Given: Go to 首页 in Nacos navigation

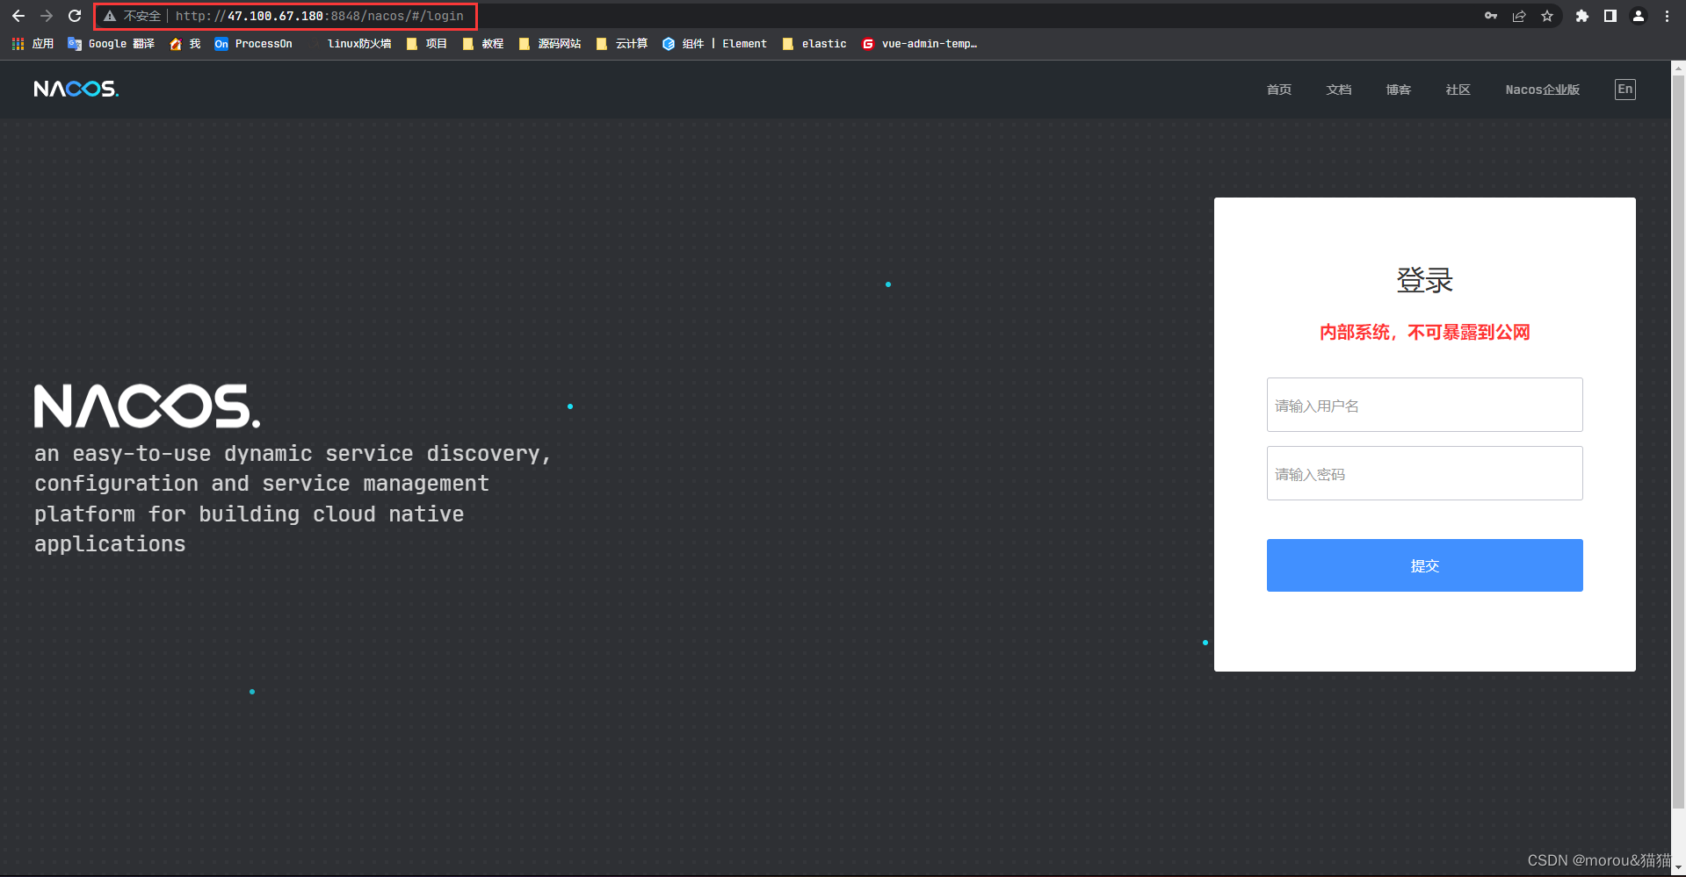Looking at the screenshot, I should (1279, 90).
